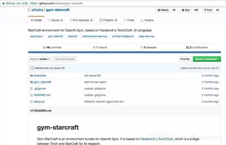Switch to the Code tab
This screenshot has height=145, width=226.
(x=36, y=20)
